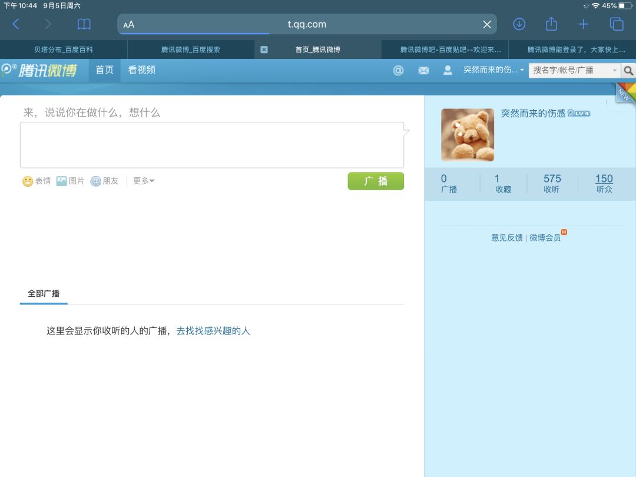
Task: Switch to 腾讯微博_百度搜索 tab
Action: coord(191,49)
